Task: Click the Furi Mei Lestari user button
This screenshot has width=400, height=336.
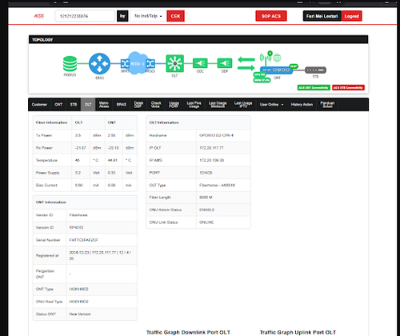Action: point(322,16)
